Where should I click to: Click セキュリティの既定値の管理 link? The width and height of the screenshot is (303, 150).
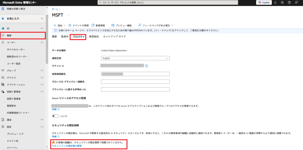[x=67, y=146]
